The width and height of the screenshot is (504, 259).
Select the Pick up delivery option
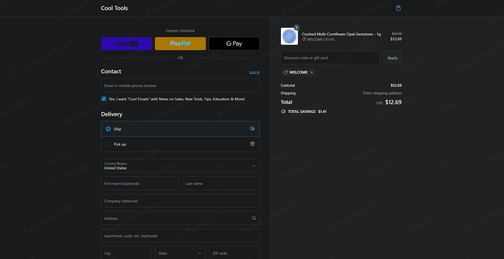pos(108,144)
